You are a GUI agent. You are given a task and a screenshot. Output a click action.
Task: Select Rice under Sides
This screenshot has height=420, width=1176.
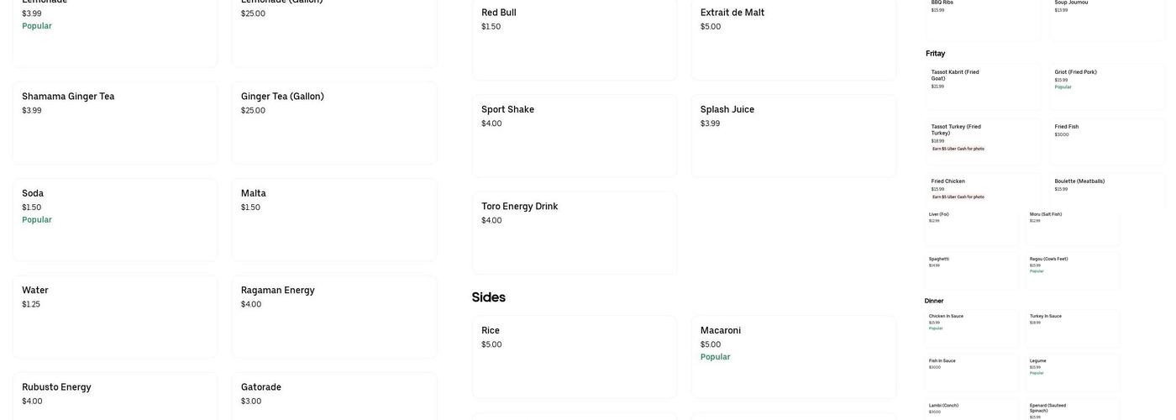coord(574,356)
